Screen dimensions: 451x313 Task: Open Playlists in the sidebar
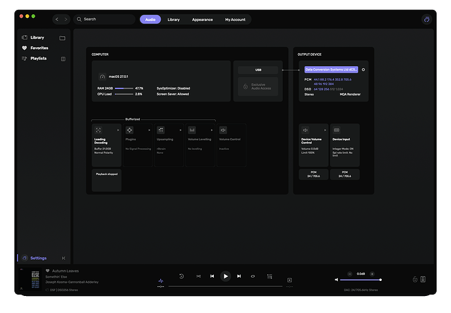[x=34, y=58]
